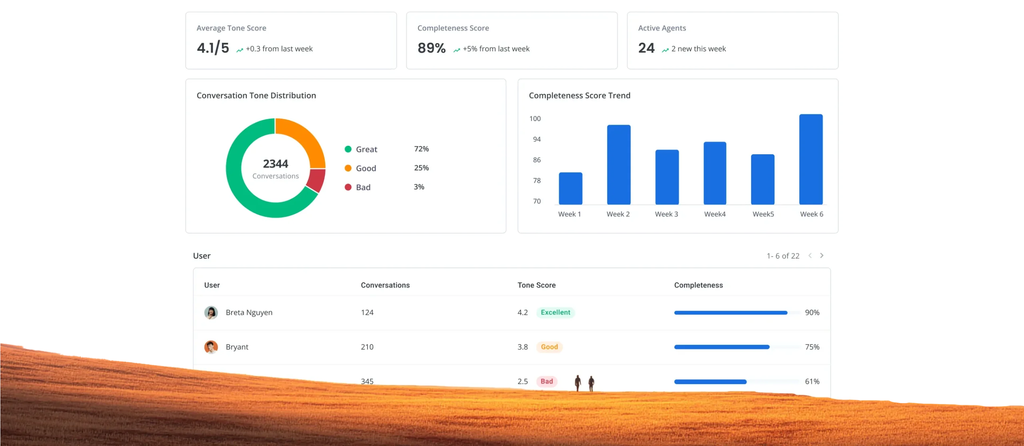
Task: Click trend arrow icon beside +5% from last week
Action: (x=456, y=50)
